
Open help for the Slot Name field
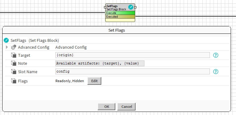coord(216,72)
